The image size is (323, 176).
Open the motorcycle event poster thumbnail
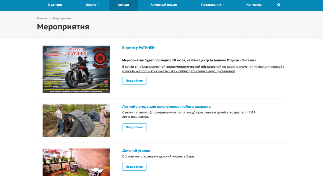tap(76, 69)
